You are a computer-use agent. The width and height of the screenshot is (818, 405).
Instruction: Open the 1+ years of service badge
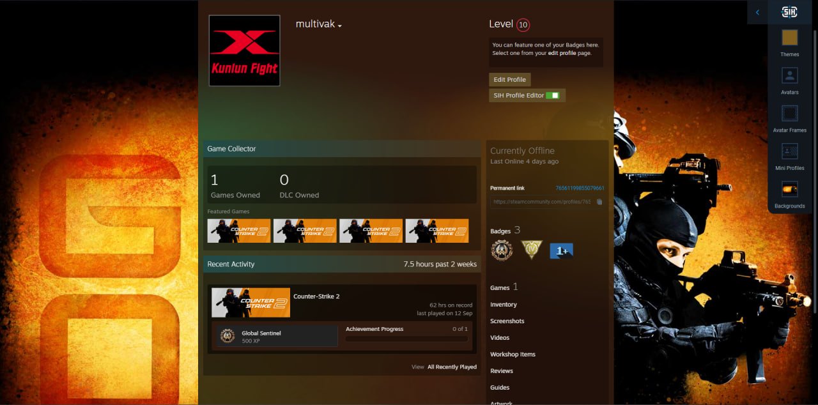(x=561, y=251)
